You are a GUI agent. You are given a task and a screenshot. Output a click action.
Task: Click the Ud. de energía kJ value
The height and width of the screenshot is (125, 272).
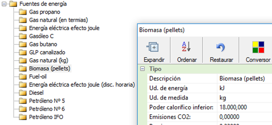[245, 88]
